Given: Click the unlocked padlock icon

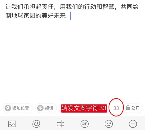Looking at the screenshot, I should [128, 108].
